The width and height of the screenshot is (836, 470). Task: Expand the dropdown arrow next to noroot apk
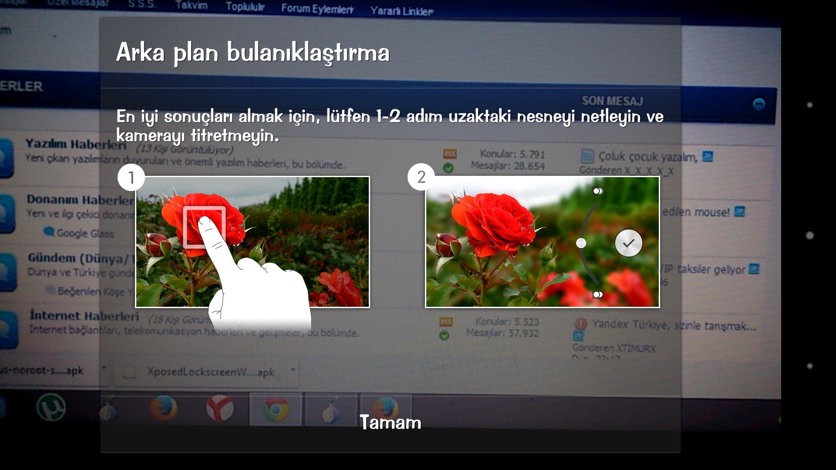pos(104,368)
